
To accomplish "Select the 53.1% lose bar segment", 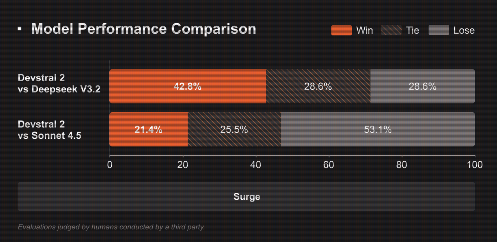I will pyautogui.click(x=378, y=130).
